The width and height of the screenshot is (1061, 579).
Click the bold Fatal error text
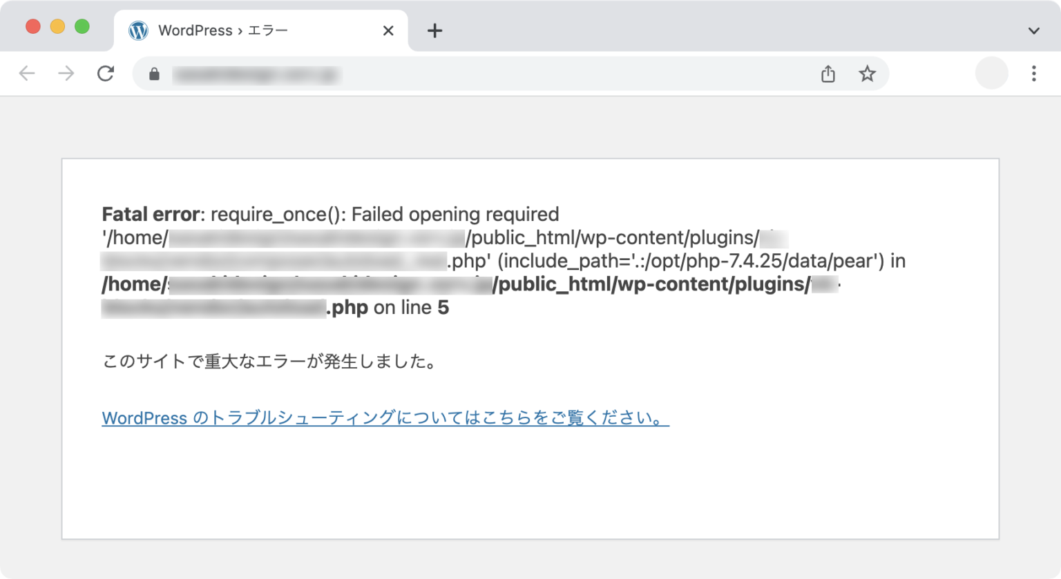point(151,214)
